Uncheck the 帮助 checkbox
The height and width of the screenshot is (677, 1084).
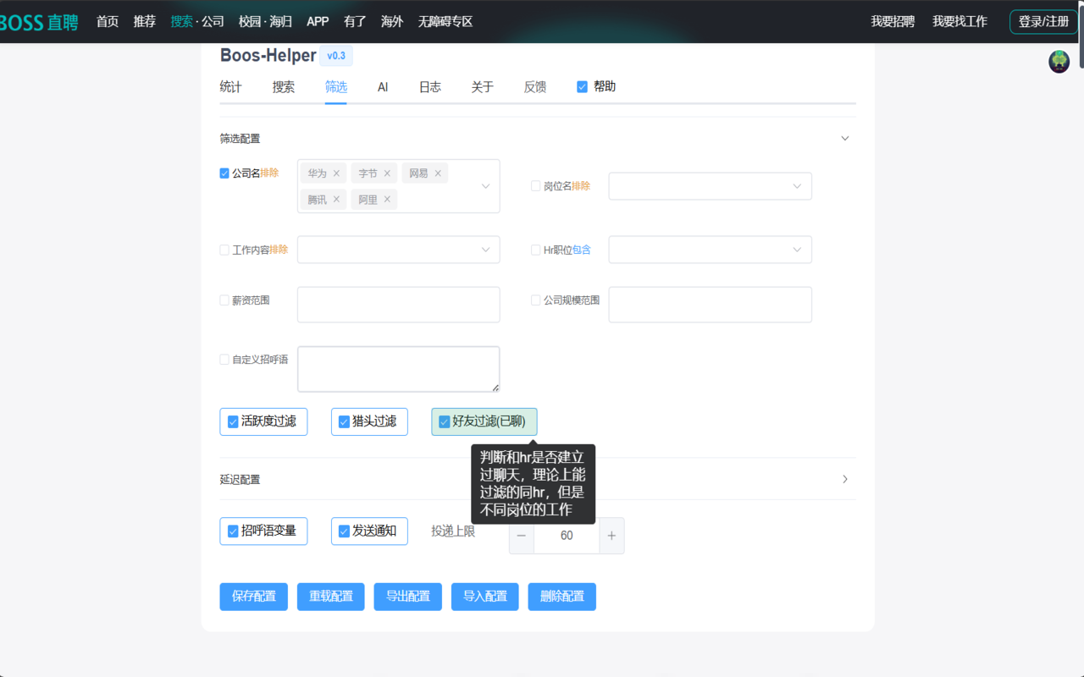click(582, 85)
